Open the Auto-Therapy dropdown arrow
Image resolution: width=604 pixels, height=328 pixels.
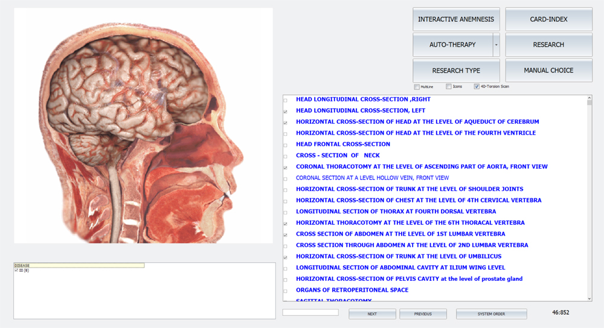click(496, 45)
